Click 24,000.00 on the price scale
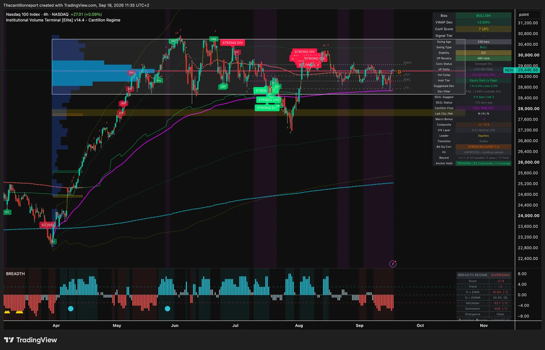Viewport: 545px width, 350px height. [529, 215]
